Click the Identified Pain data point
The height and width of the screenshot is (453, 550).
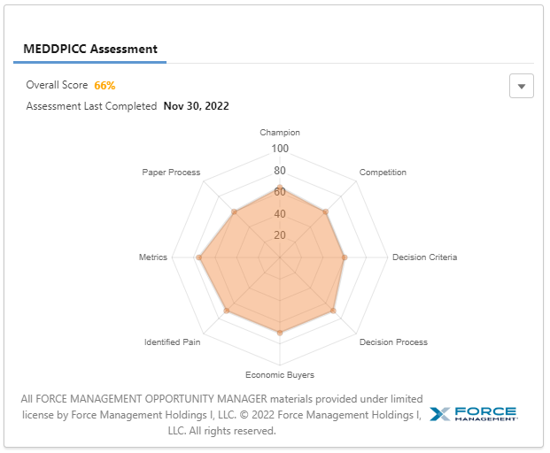click(228, 311)
